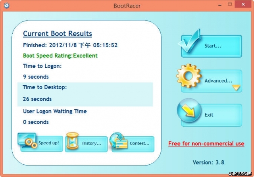Minimize the BootRacer window
This screenshot has width=254, height=177.
coord(220,5)
